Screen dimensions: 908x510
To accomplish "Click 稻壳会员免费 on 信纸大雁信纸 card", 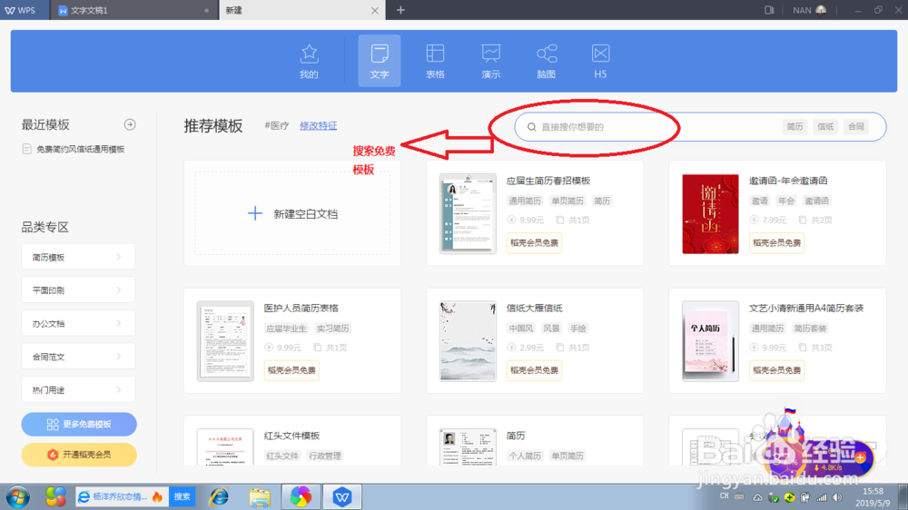I will tap(534, 370).
